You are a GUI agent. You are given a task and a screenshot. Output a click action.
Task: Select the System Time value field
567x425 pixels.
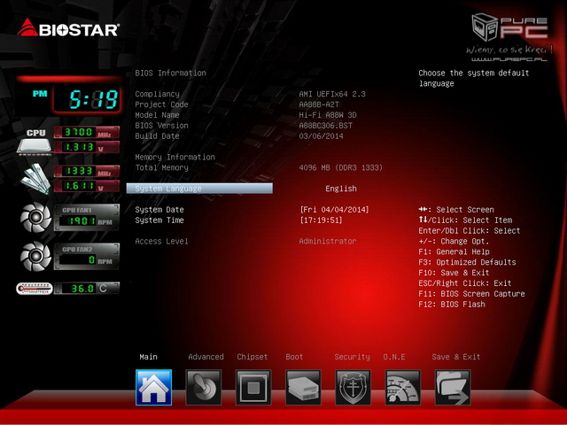tap(321, 220)
